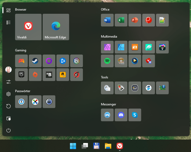The width and height of the screenshot is (191, 152).
Task: Open the blue media player tile with play arrow
Action: pyautogui.click(x=135, y=61)
